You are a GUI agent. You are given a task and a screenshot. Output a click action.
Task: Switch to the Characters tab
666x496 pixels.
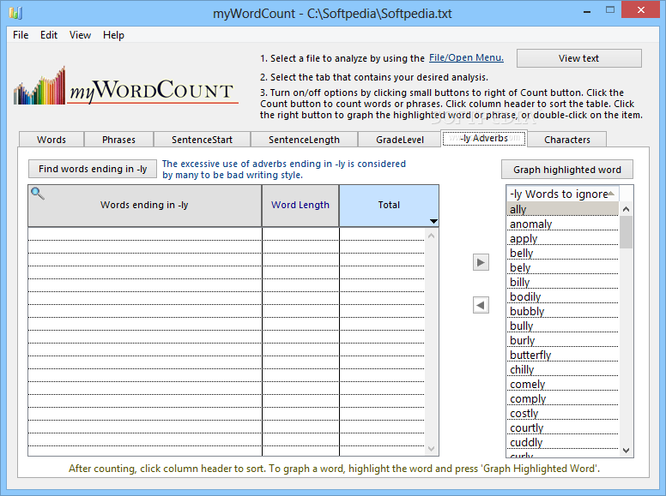point(567,140)
